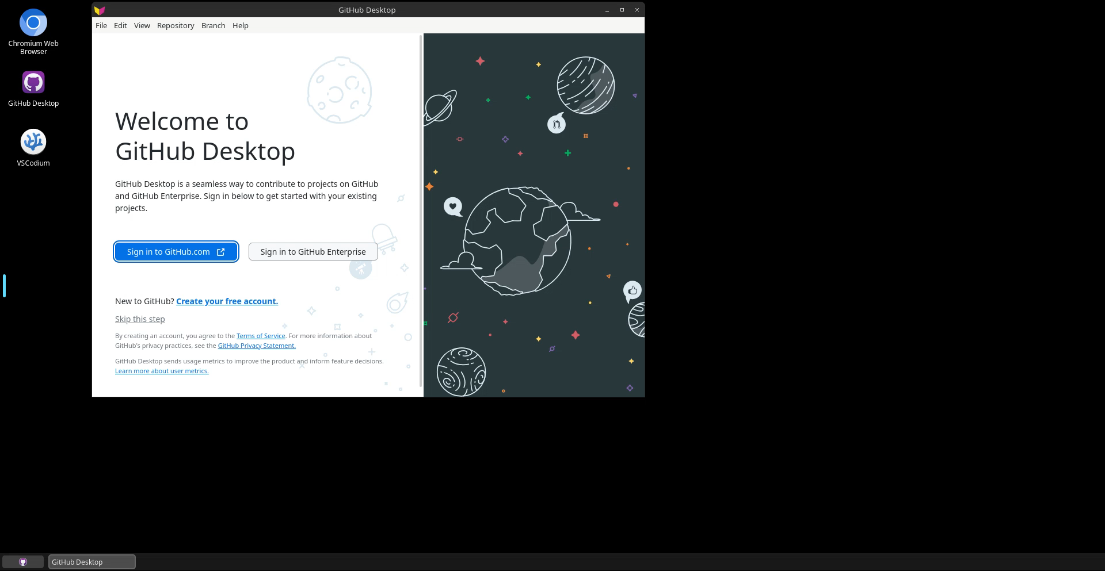Open the Repository menu
The height and width of the screenshot is (571, 1105).
coord(176,25)
